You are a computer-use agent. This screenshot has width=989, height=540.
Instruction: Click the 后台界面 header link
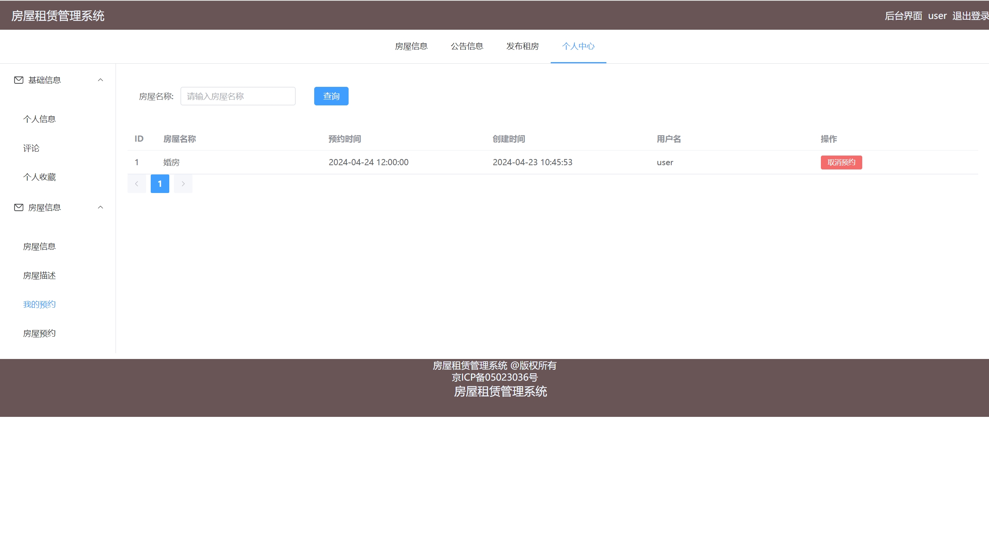[903, 16]
